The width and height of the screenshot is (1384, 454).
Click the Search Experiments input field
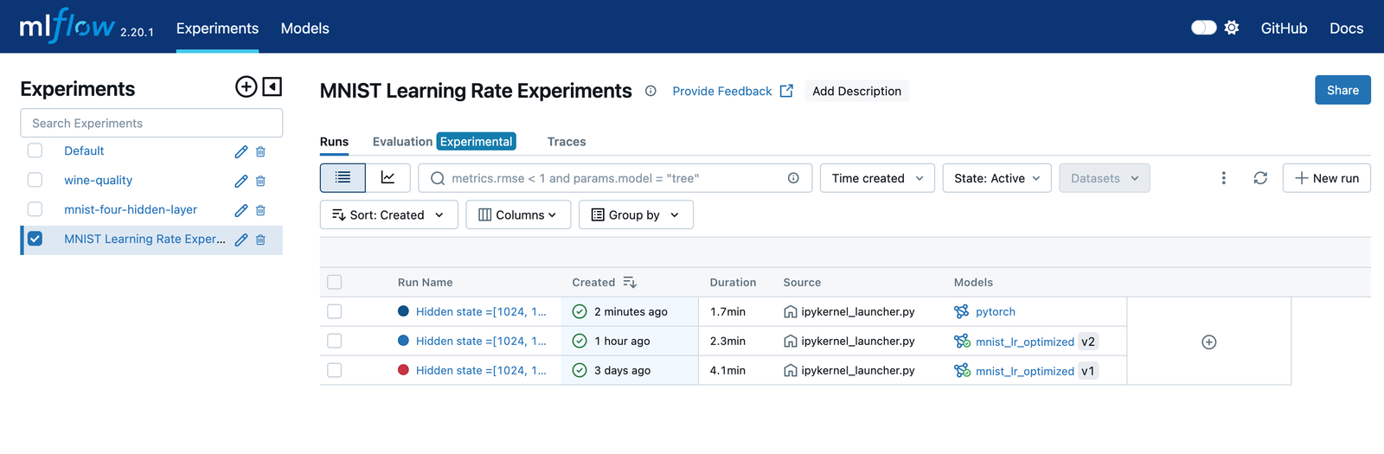coord(151,123)
